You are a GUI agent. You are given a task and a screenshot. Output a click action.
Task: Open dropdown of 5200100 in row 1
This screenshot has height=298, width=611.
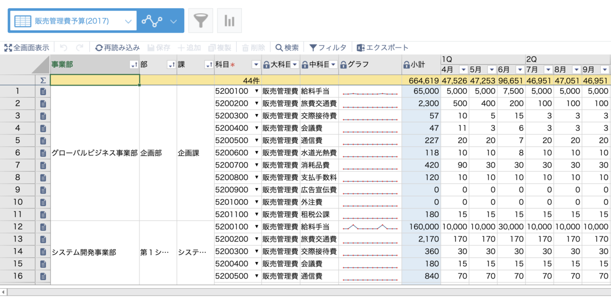pos(257,91)
